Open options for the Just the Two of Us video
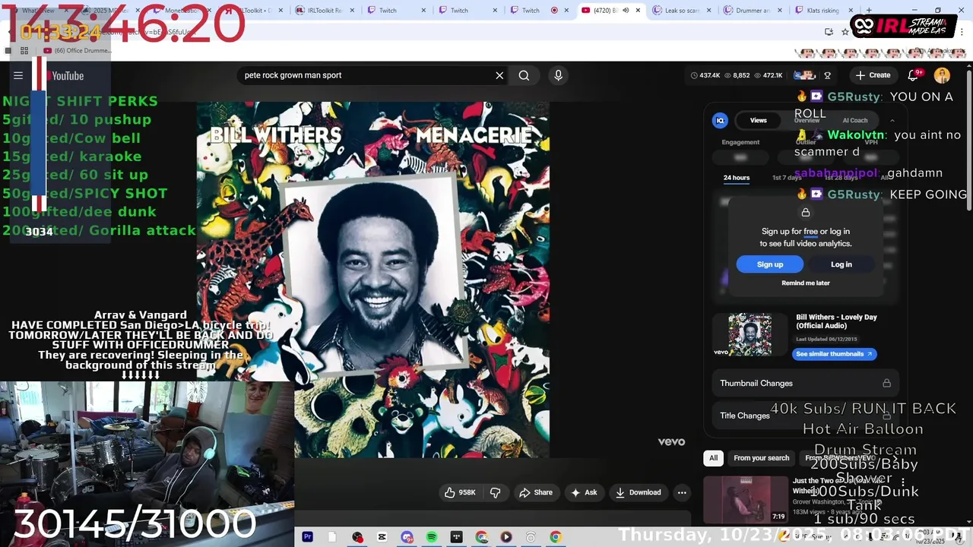The height and width of the screenshot is (547, 973). [x=903, y=482]
